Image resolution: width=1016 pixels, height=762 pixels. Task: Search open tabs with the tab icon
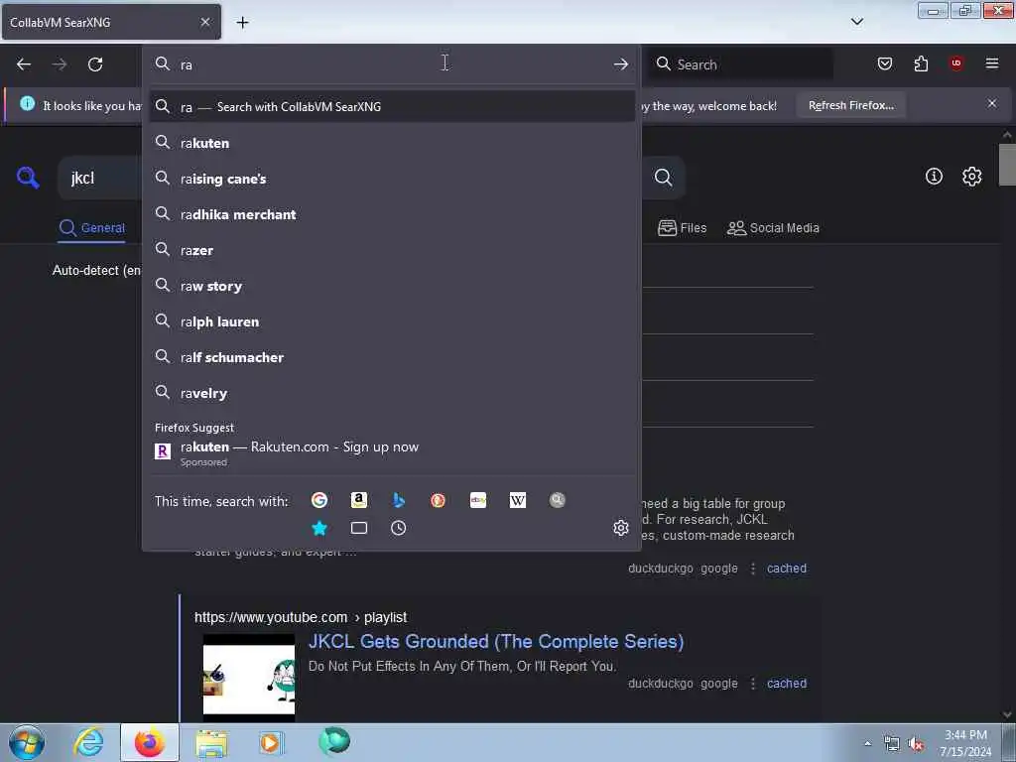359,528
